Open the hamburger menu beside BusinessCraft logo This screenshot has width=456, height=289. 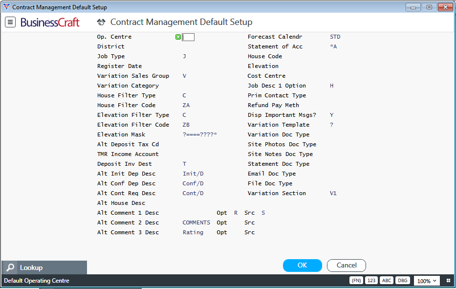click(x=10, y=22)
